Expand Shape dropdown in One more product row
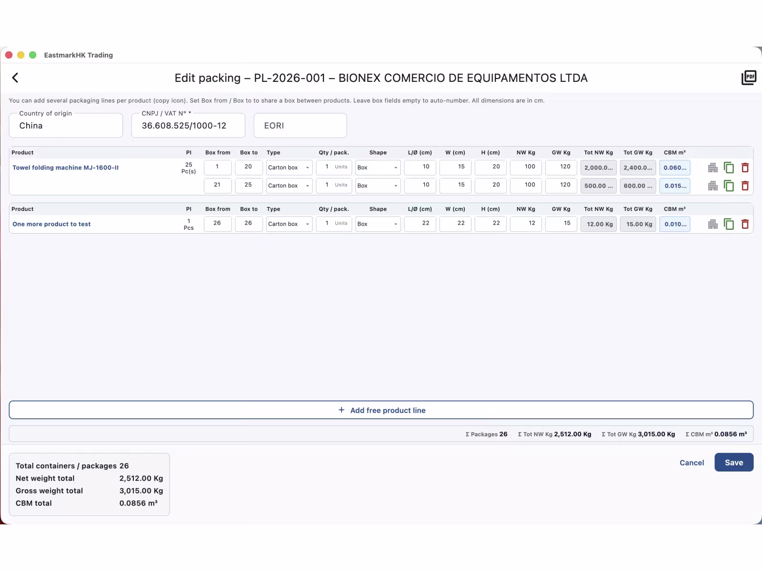Image resolution: width=762 pixels, height=571 pixels. 378,224
